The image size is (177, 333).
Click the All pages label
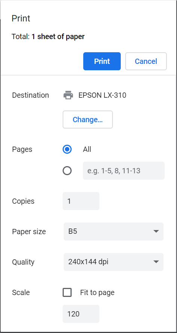click(x=87, y=149)
